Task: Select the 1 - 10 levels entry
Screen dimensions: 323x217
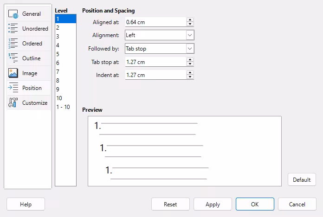Action: [66, 107]
